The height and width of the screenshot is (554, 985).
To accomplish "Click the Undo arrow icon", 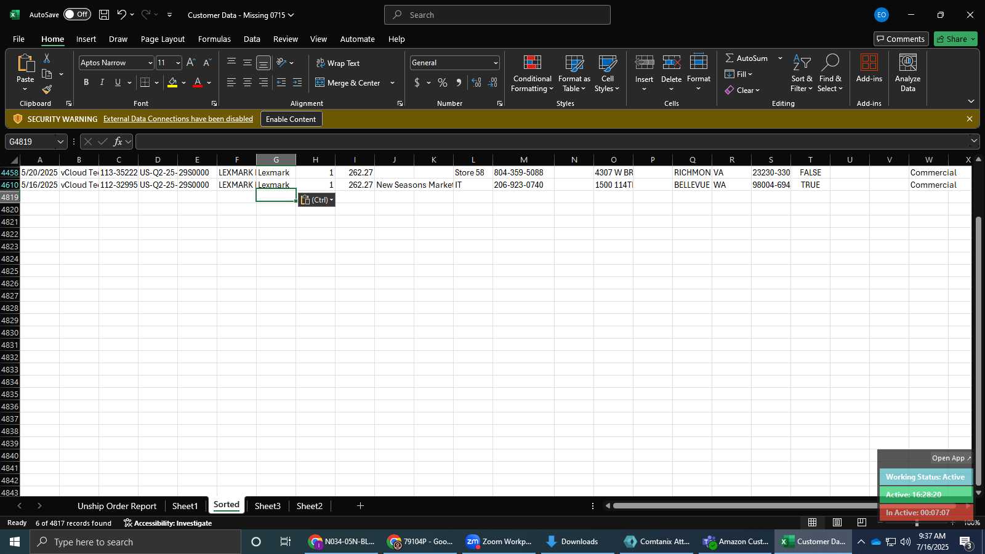I will [121, 15].
